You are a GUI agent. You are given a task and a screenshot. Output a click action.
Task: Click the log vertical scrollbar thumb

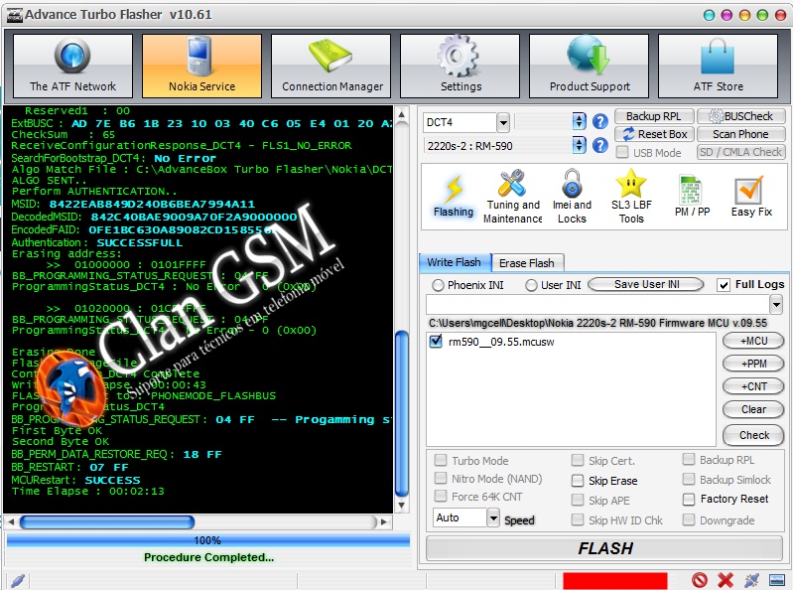(x=402, y=413)
